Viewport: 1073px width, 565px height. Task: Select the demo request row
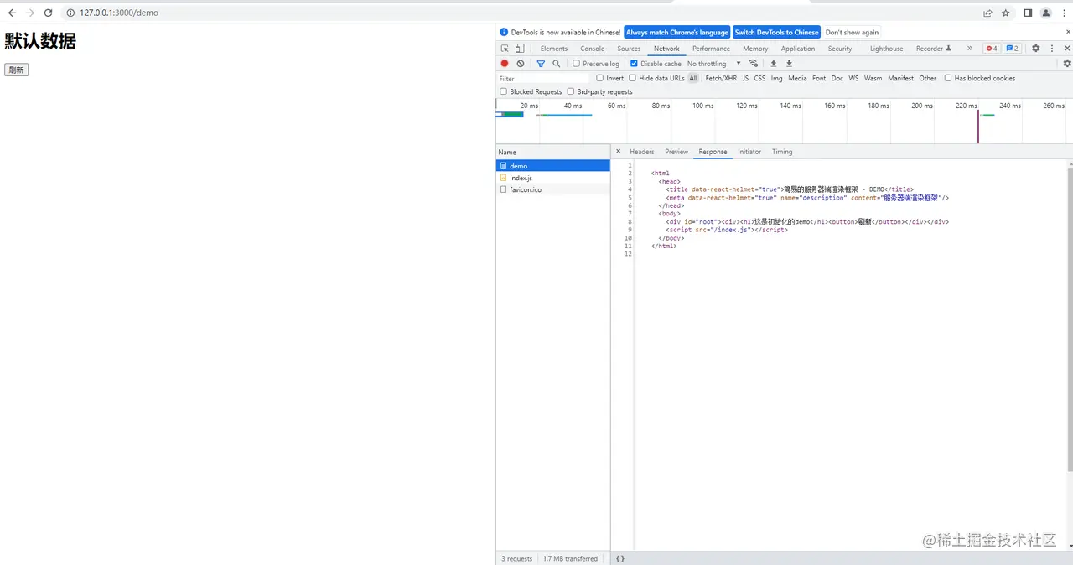coord(553,166)
